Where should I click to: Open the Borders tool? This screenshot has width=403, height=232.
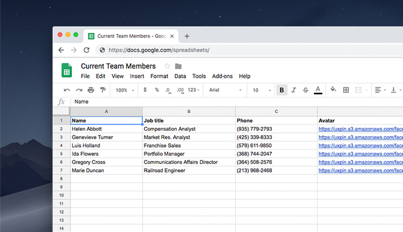click(x=346, y=90)
